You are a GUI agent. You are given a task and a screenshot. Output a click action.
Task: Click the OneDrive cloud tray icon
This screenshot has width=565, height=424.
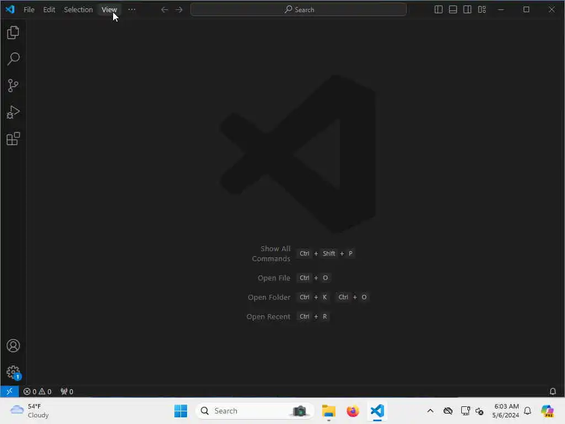[x=448, y=411]
